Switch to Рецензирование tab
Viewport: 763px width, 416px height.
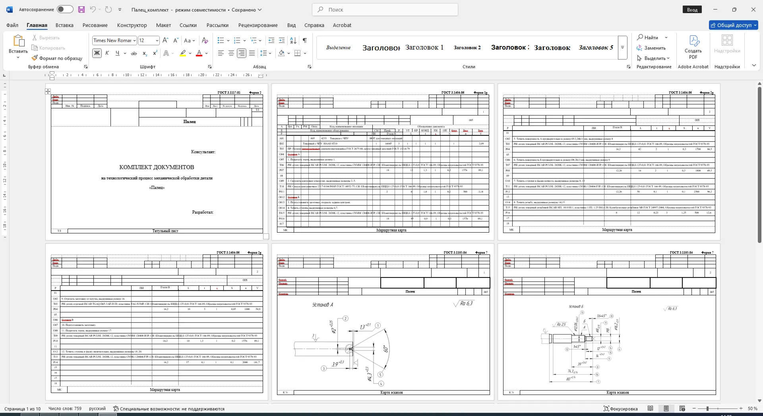click(258, 25)
